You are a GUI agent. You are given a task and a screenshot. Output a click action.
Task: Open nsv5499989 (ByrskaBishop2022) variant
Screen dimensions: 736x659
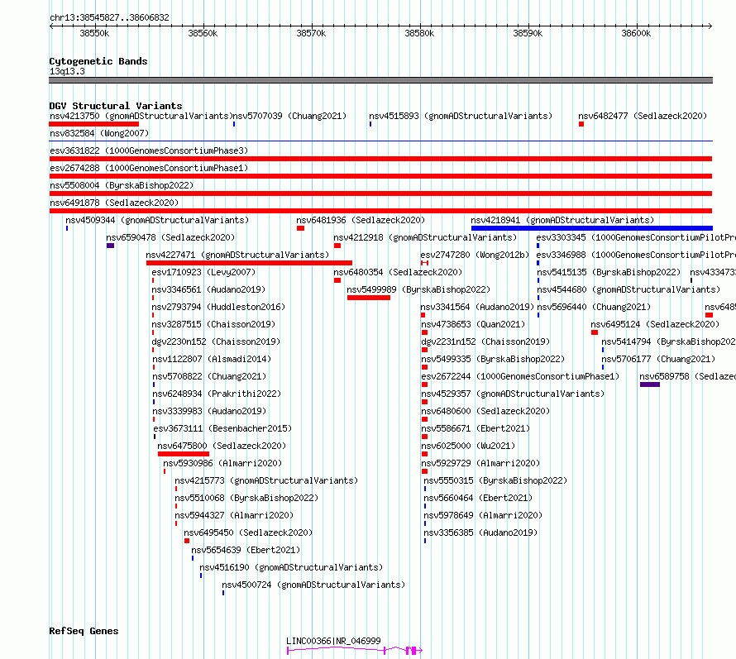pyautogui.click(x=418, y=289)
